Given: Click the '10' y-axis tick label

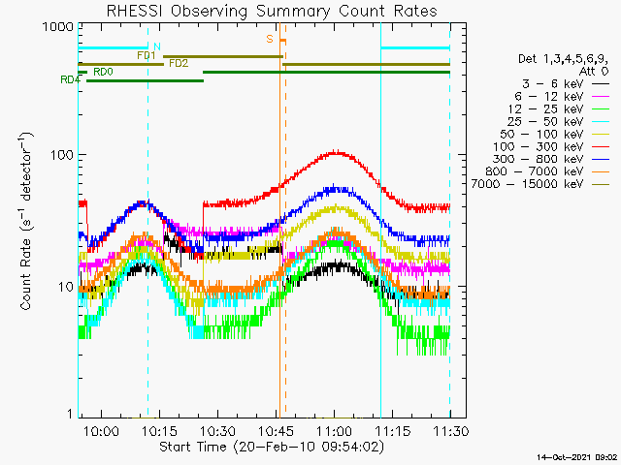Looking at the screenshot, I should (66, 287).
